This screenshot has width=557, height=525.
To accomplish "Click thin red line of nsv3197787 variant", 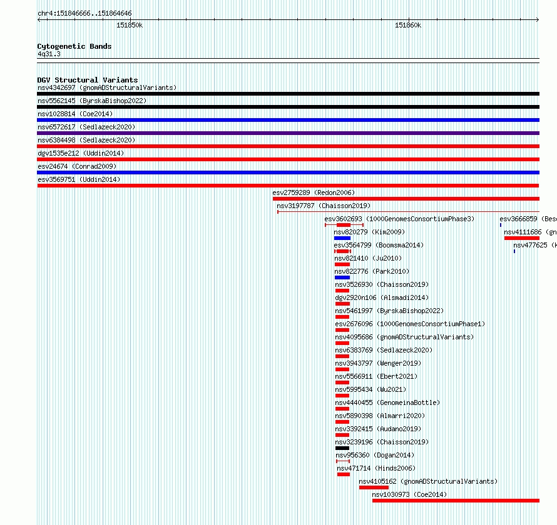I will pos(408,212).
